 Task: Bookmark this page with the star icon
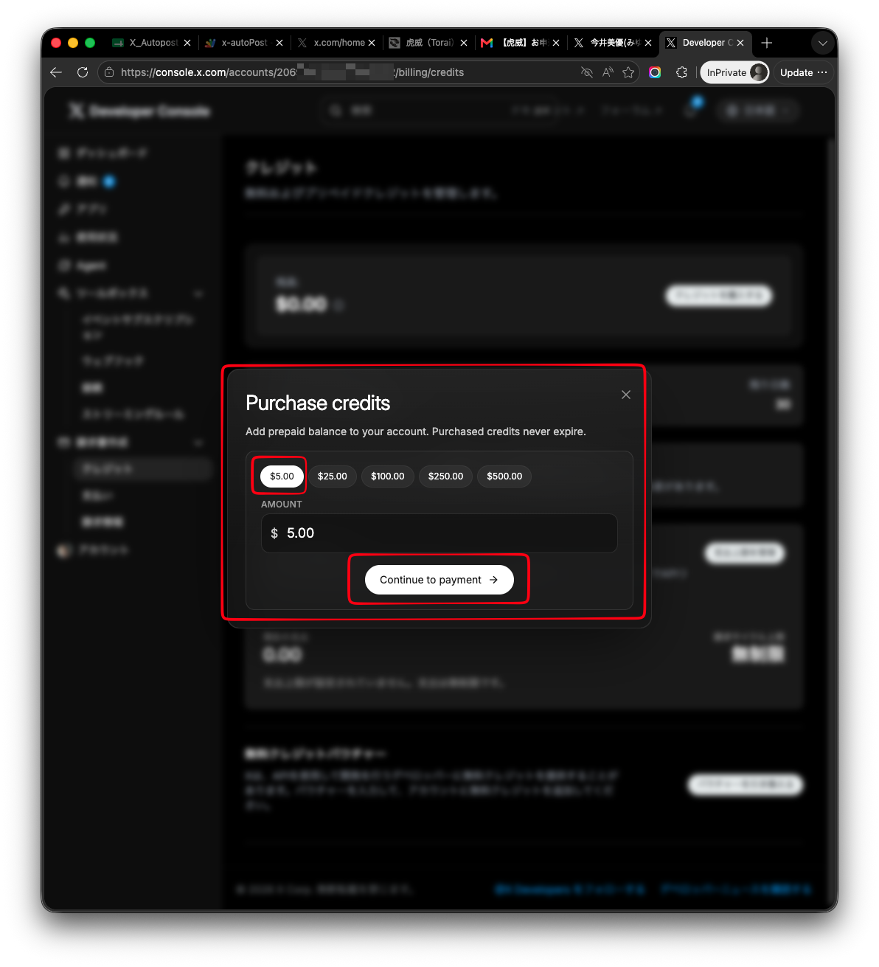coord(628,72)
